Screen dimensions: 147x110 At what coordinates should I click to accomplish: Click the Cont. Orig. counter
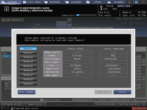coord(109,12)
